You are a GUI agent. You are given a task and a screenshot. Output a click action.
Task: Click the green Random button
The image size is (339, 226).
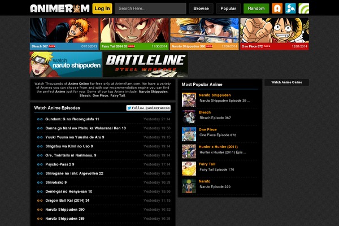[256, 8]
